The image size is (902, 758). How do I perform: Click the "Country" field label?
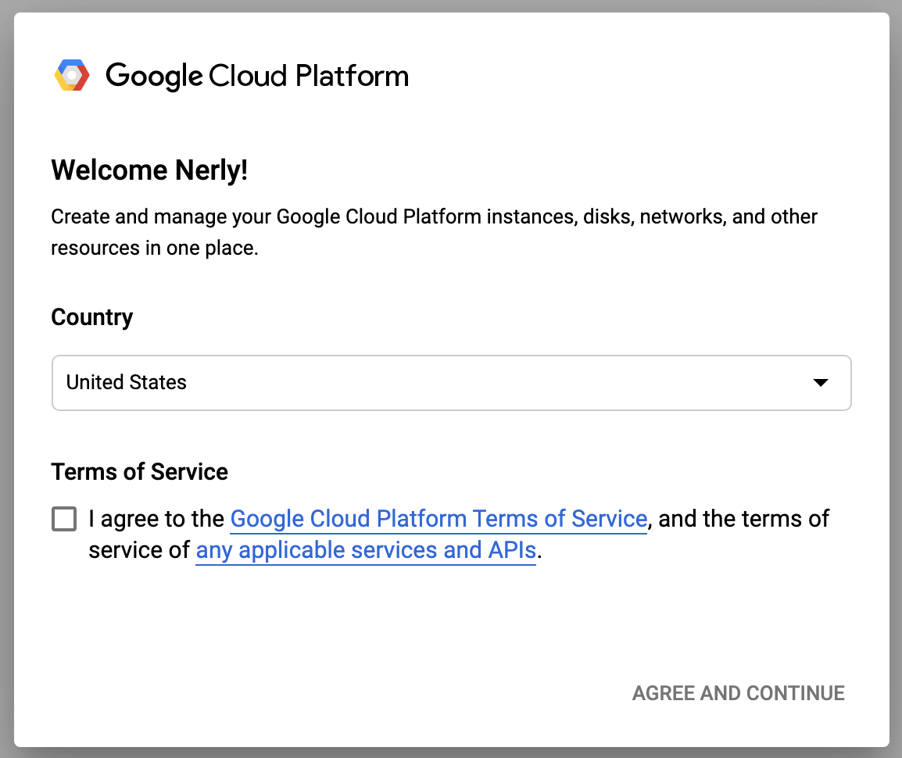tap(92, 317)
